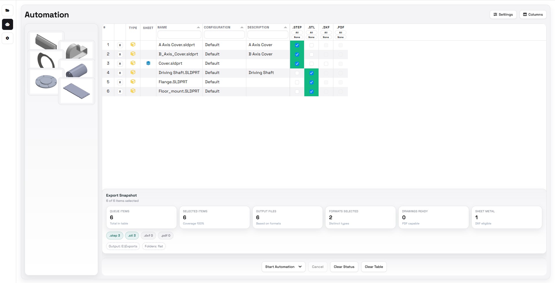The image size is (555, 283).
Task: Click Clear Table button
Action: click(374, 267)
